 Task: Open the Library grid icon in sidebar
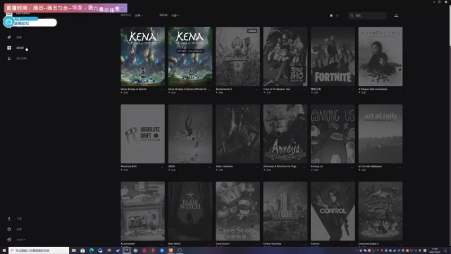pyautogui.click(x=9, y=48)
